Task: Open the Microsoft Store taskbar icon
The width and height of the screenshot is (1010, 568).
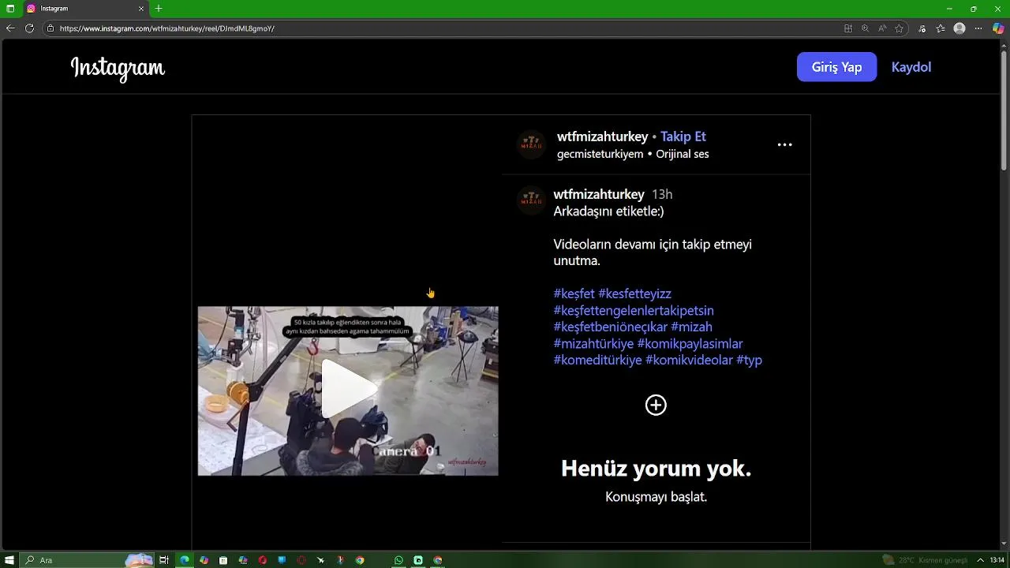Action: click(x=223, y=560)
